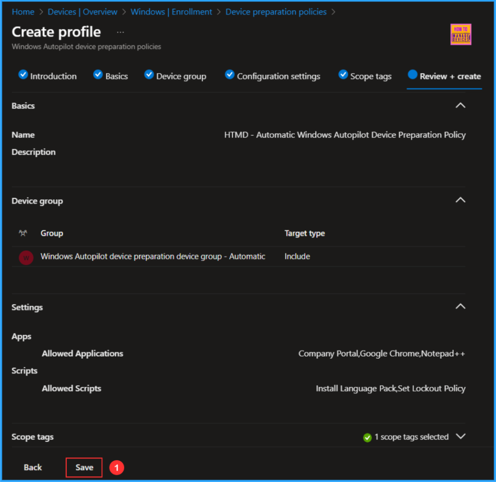Open the Devices | Overview breadcrumb
The width and height of the screenshot is (496, 482).
82,12
